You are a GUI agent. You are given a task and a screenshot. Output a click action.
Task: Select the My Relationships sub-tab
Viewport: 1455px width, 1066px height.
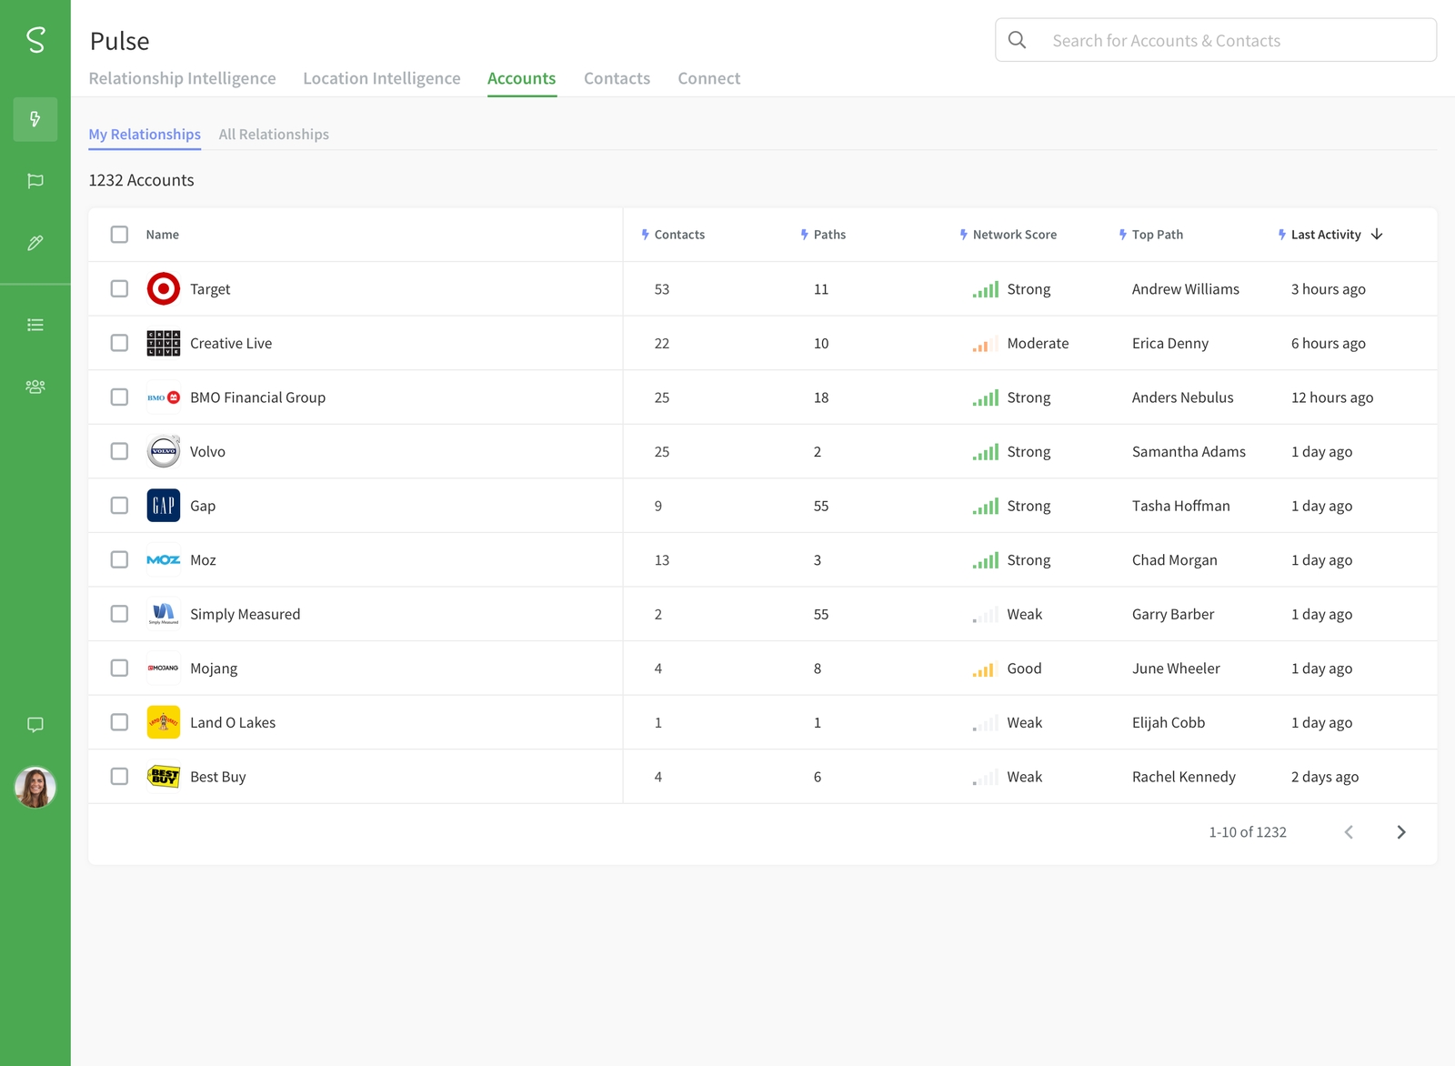145,135
